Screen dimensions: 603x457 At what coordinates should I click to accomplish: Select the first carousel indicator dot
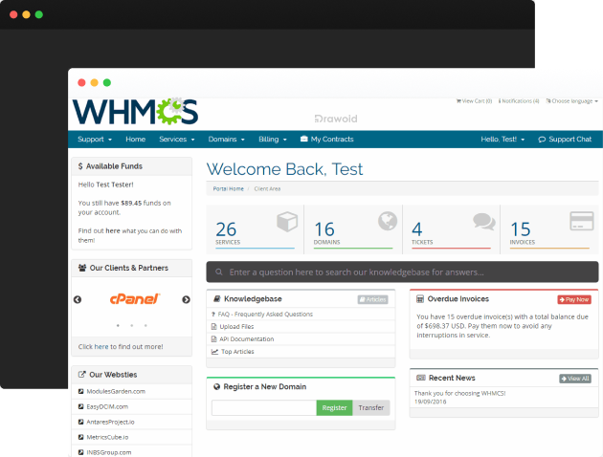click(118, 326)
